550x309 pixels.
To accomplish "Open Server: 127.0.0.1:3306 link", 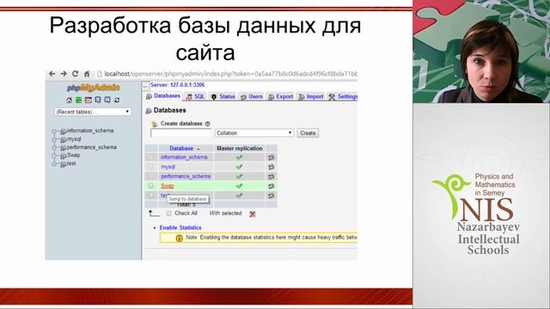I will pos(178,85).
